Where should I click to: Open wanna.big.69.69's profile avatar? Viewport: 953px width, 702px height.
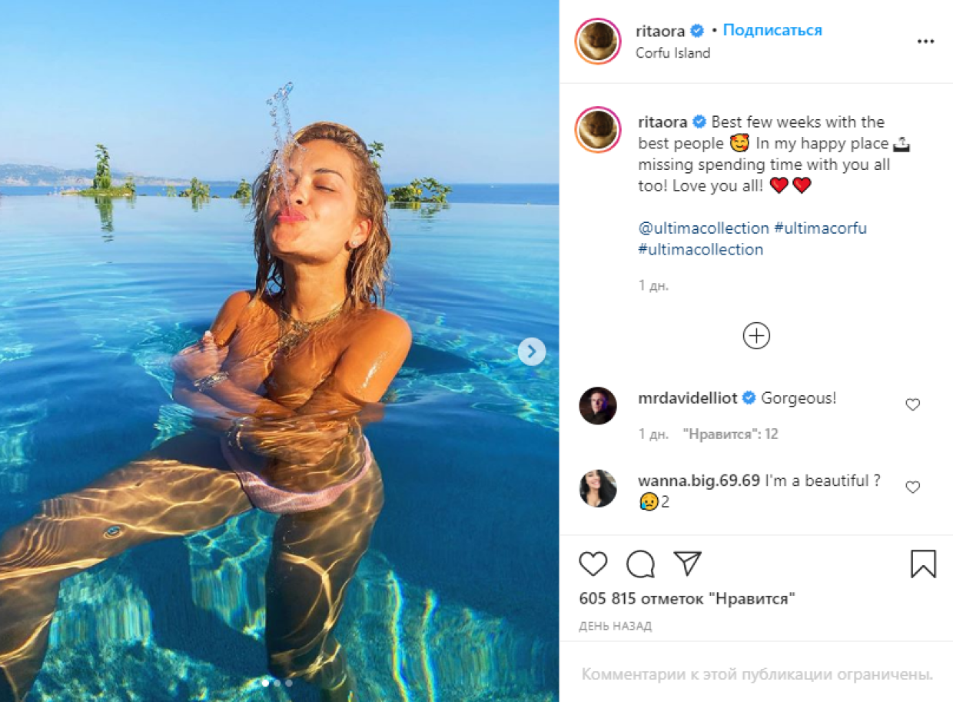[598, 488]
